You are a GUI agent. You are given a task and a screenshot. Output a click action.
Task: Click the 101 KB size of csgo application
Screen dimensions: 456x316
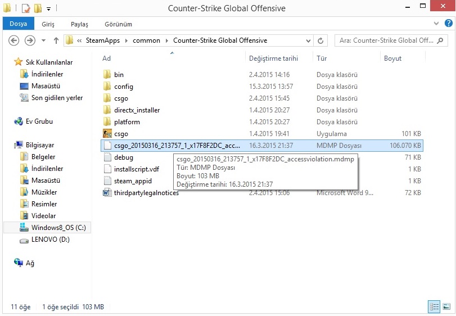(x=411, y=134)
